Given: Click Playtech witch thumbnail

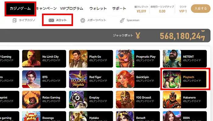Looking at the screenshot, I should 172,79.
